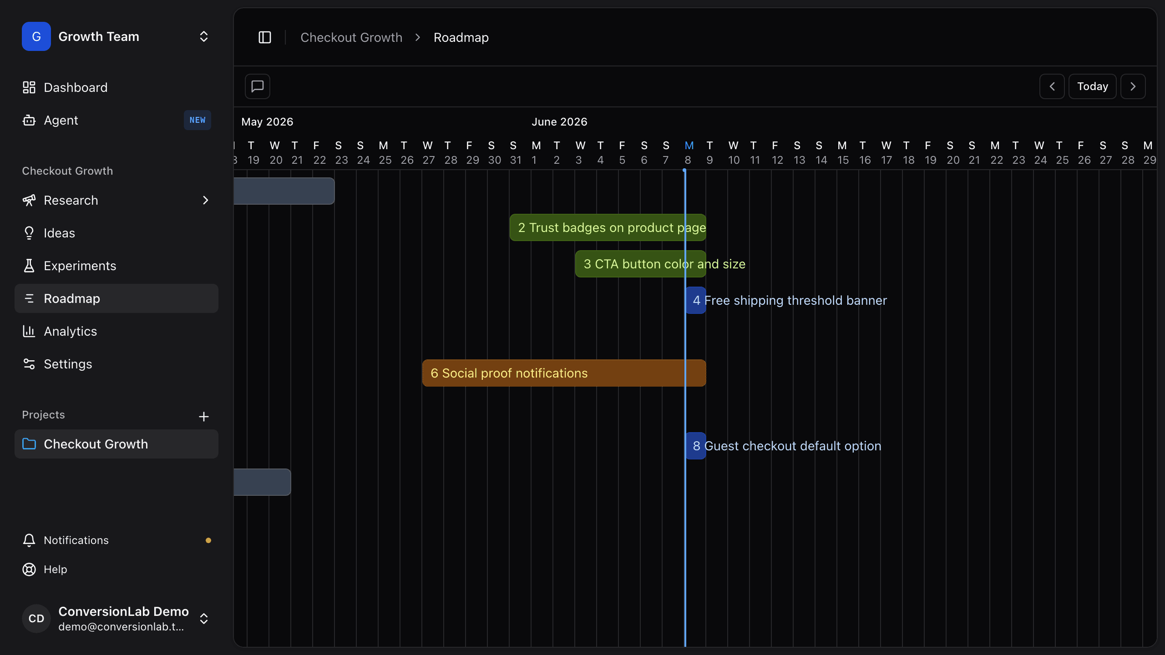Click the Help lifebuoy icon
Viewport: 1165px width, 655px height.
[x=29, y=569]
